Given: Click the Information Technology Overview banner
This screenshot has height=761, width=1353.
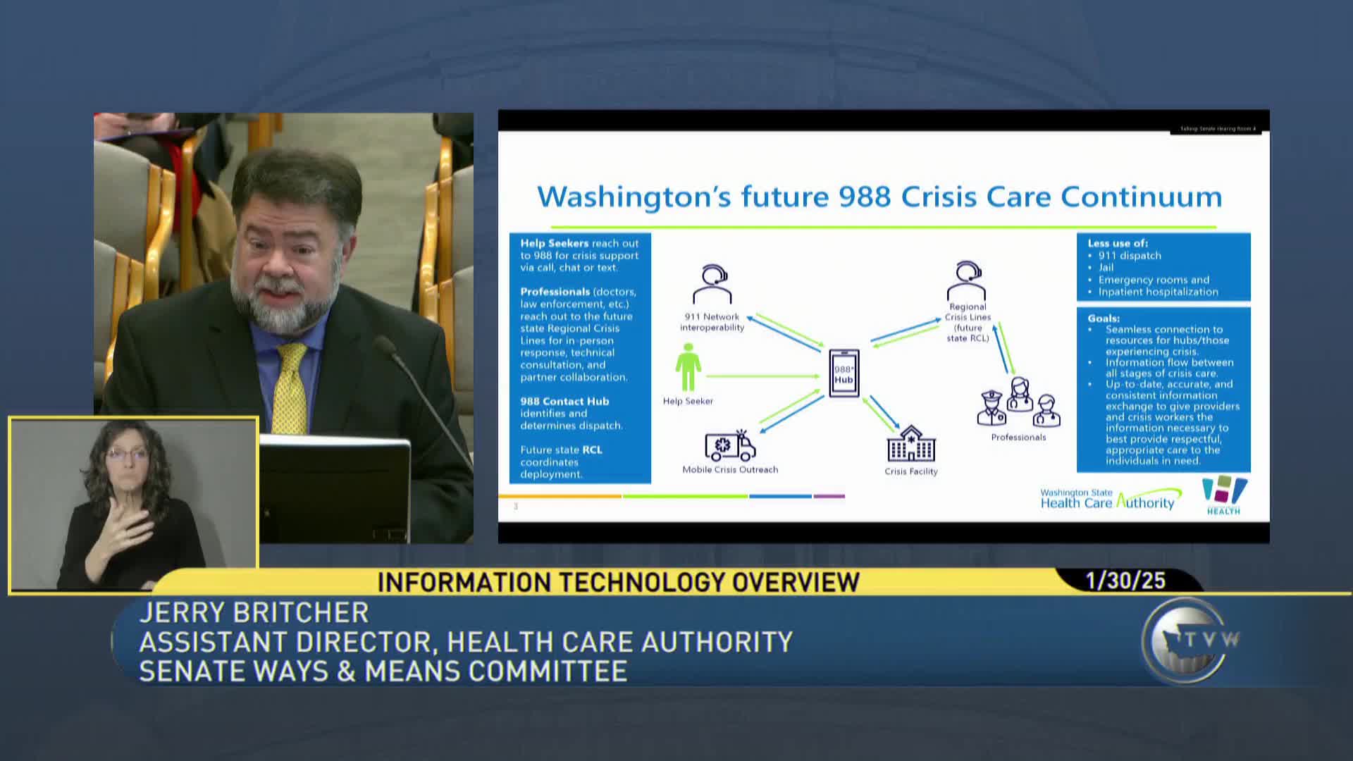Looking at the screenshot, I should pos(618,583).
